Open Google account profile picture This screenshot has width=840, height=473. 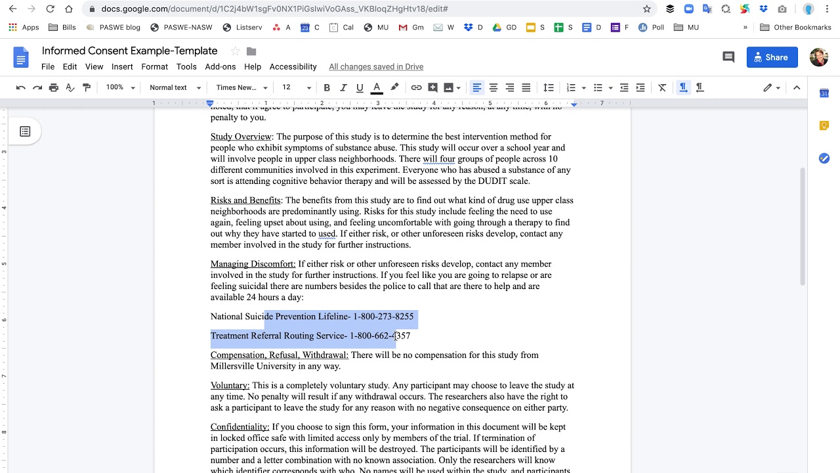tap(819, 57)
